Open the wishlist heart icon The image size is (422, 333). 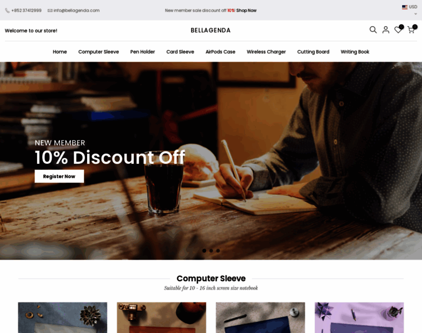[398, 29]
